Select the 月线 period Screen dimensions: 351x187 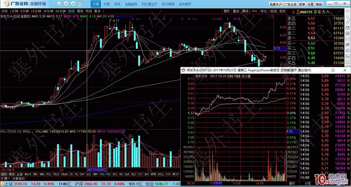[89, 11]
